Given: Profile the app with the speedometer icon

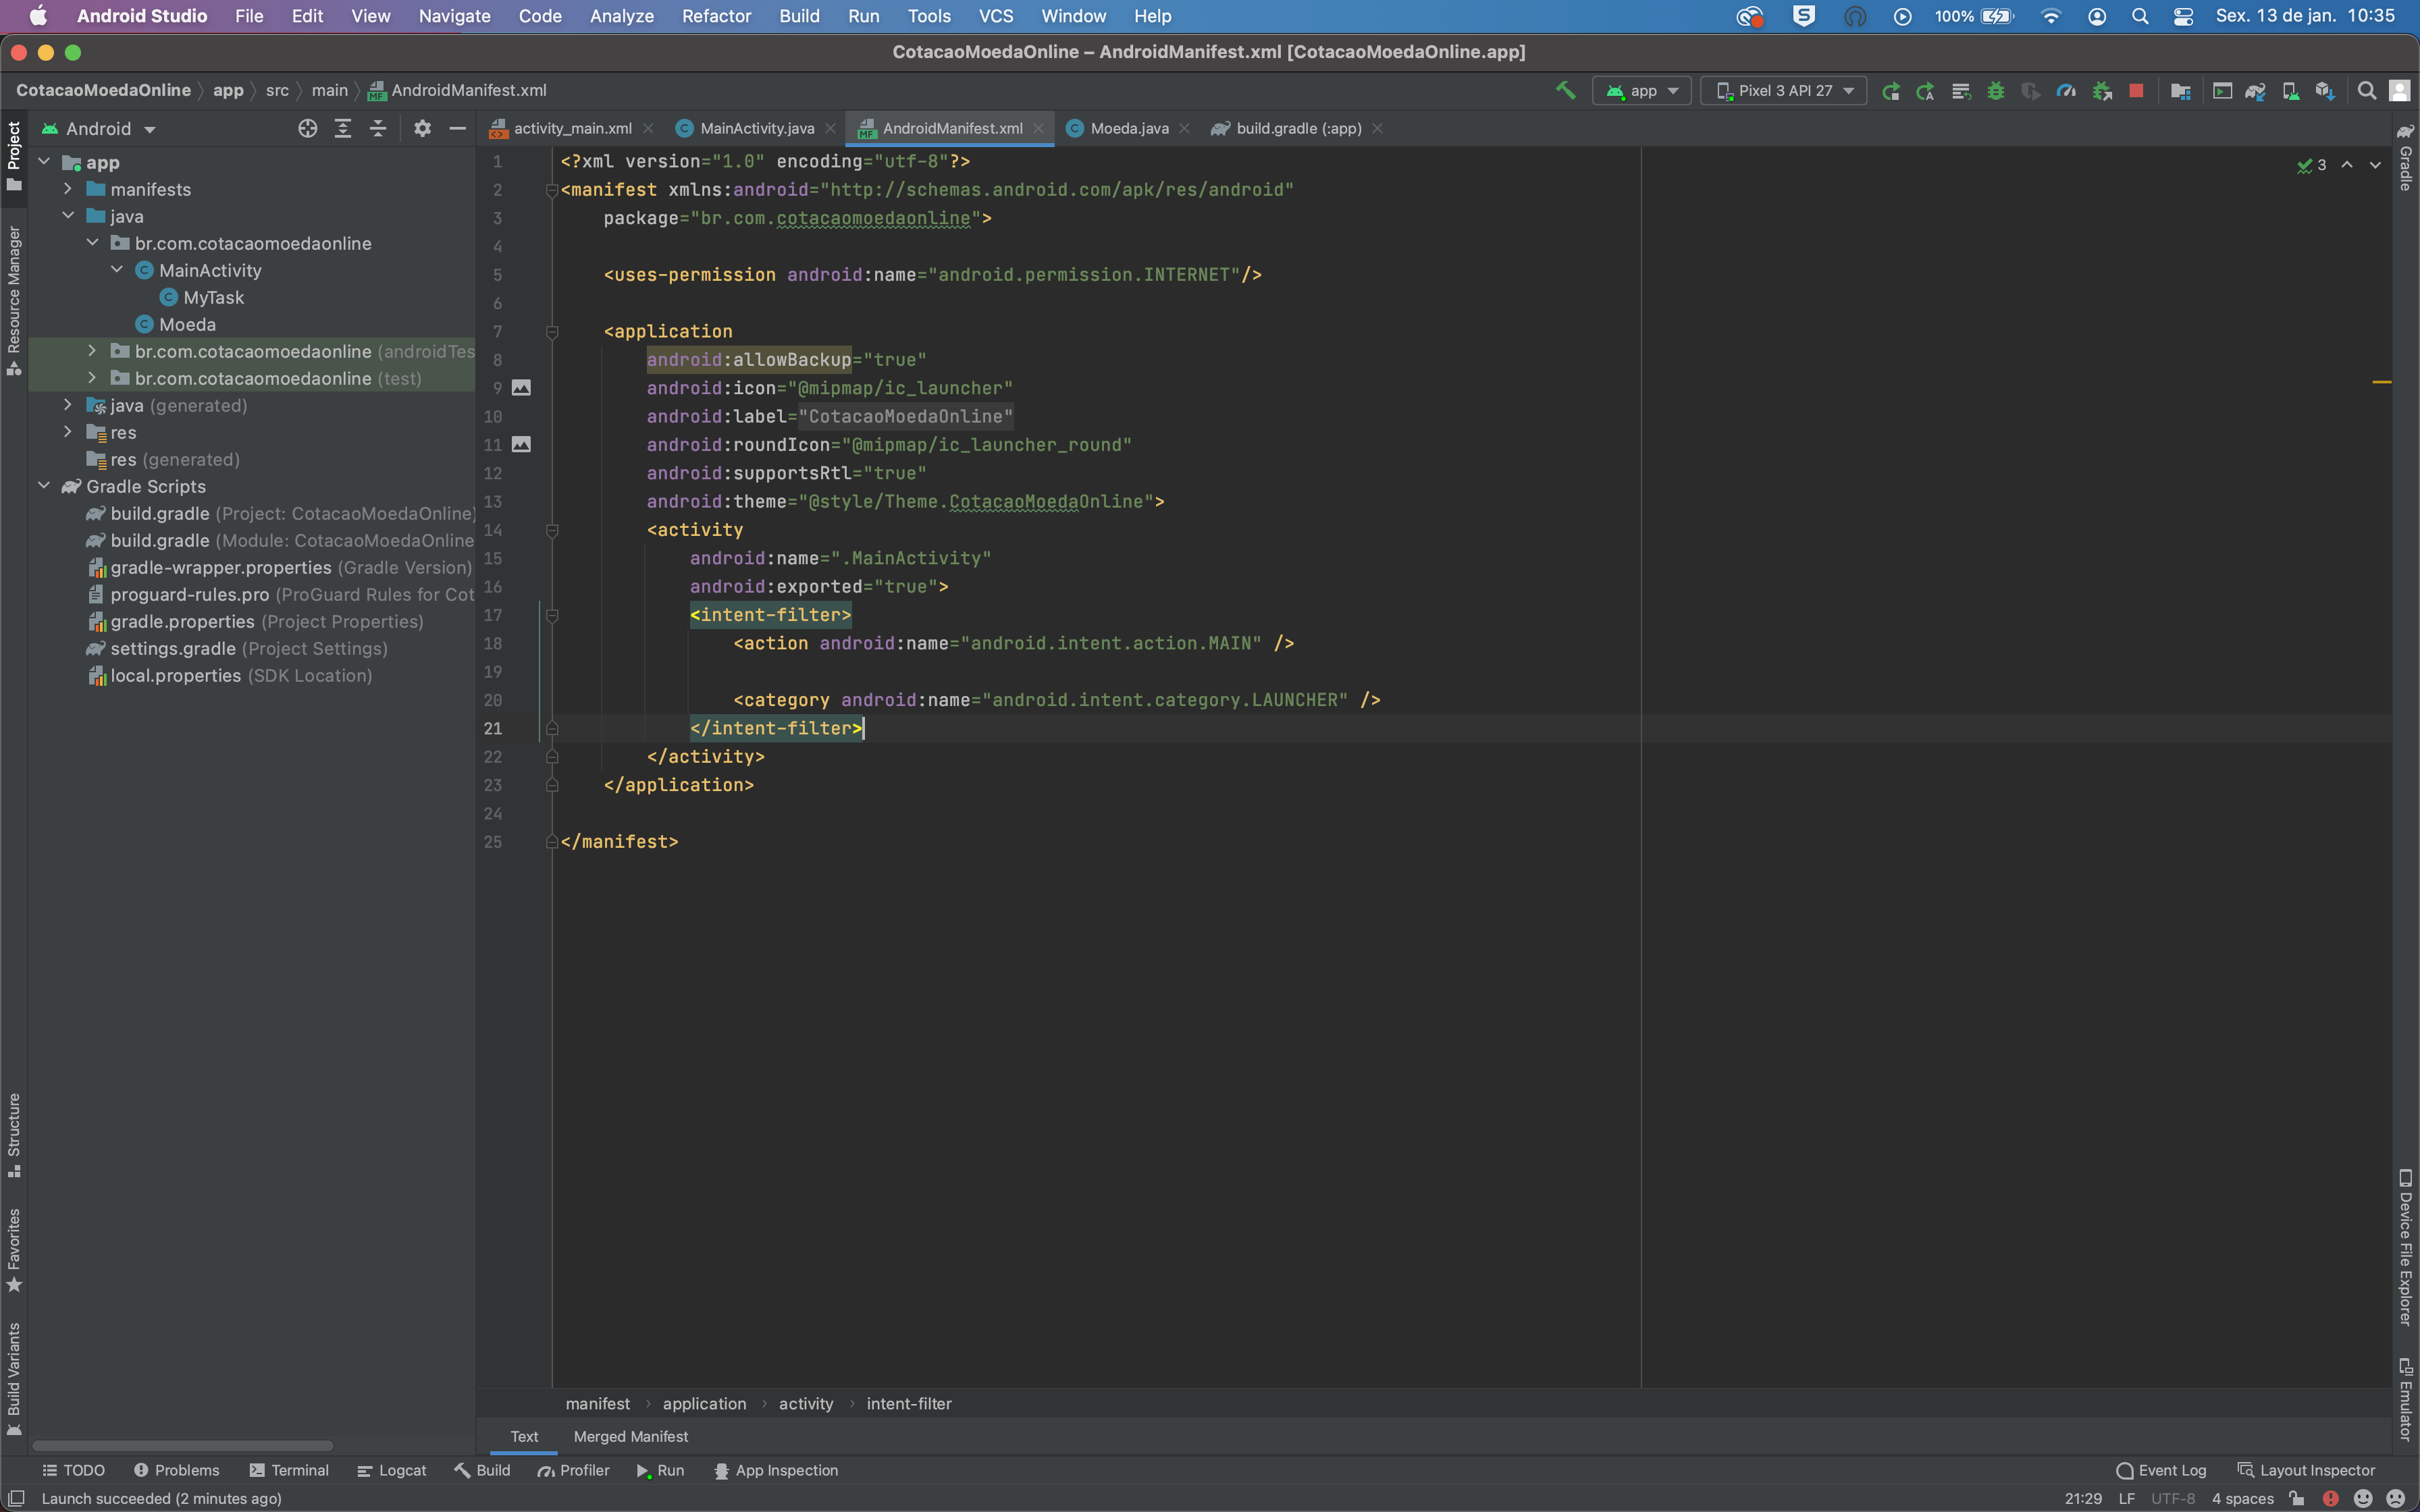Looking at the screenshot, I should 2066,90.
